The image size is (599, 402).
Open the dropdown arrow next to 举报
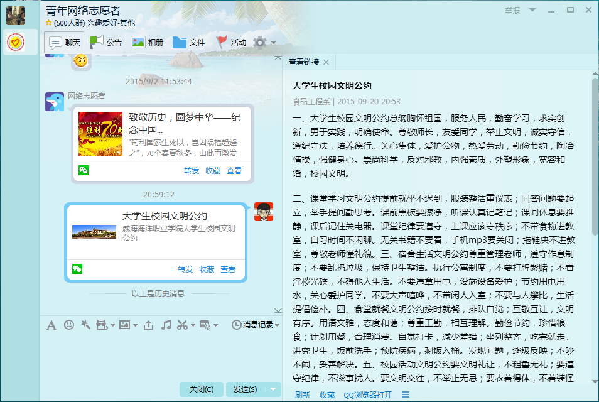point(532,10)
